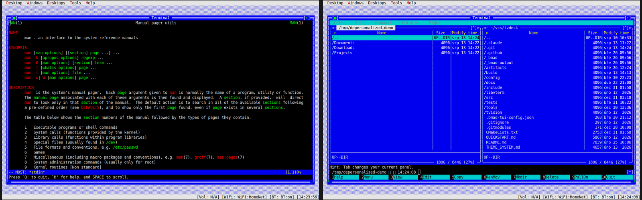Screen dimensions: 642x200
Task: Toggle .n sort indicator in ~/vcs/tvdesk panel
Action: 486,33
